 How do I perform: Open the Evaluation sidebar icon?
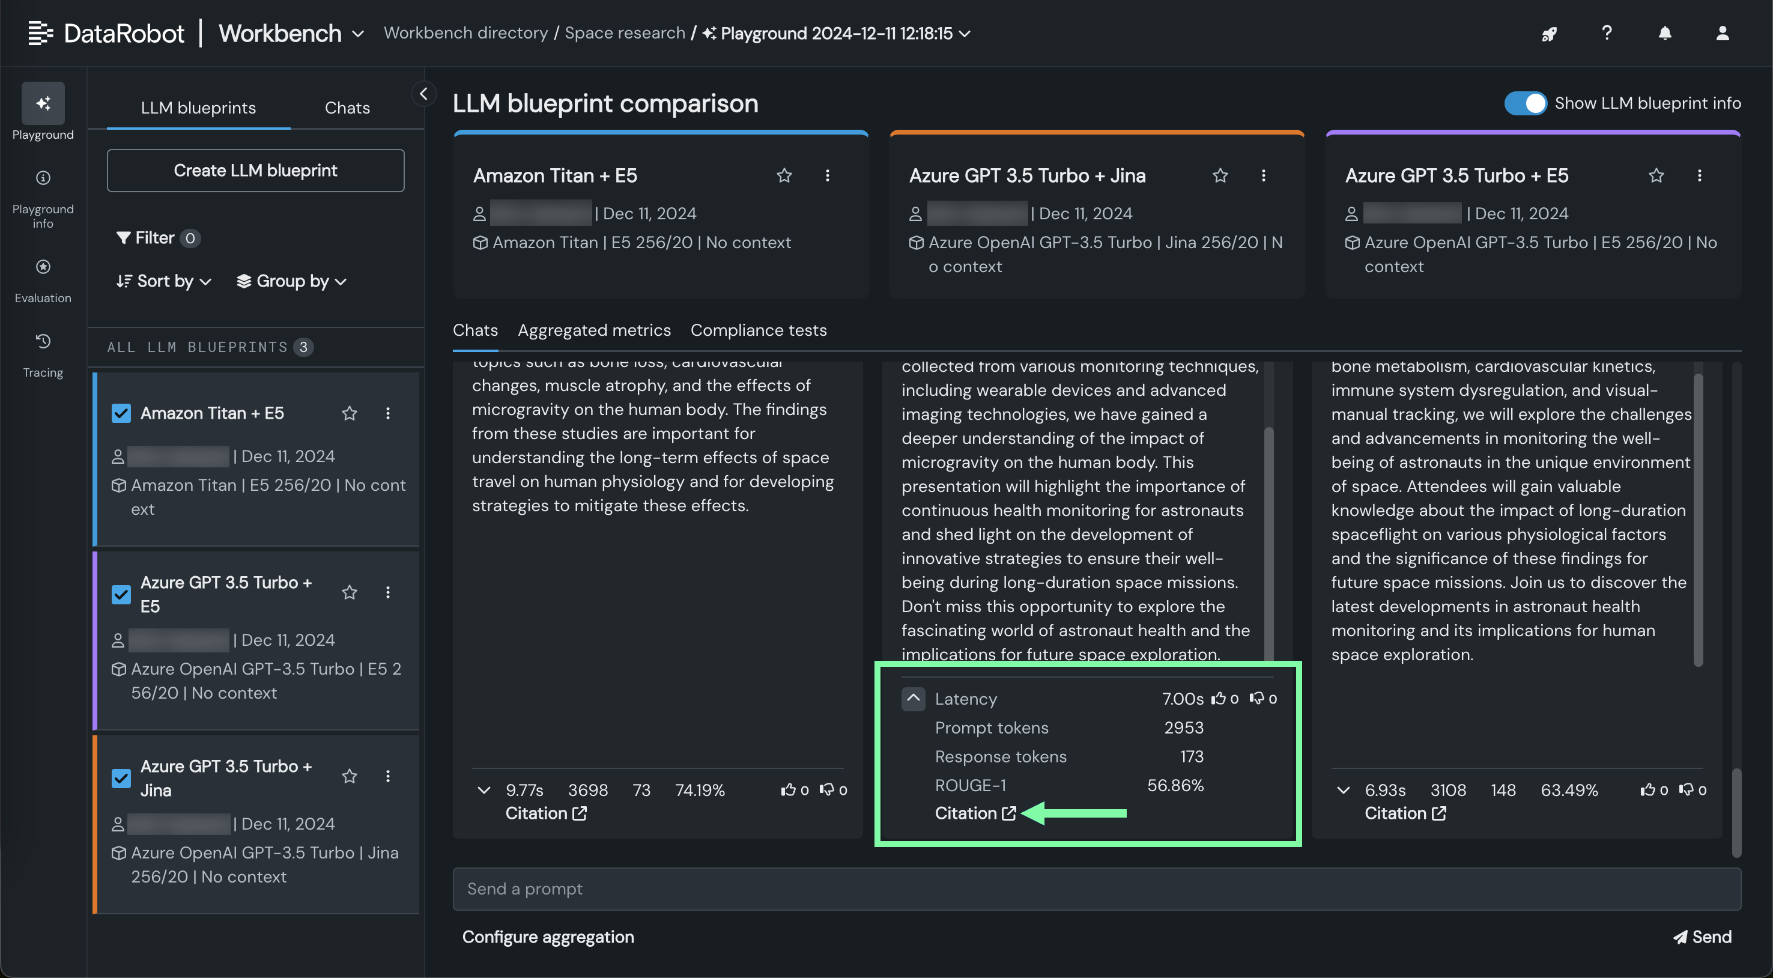pyautogui.click(x=43, y=267)
